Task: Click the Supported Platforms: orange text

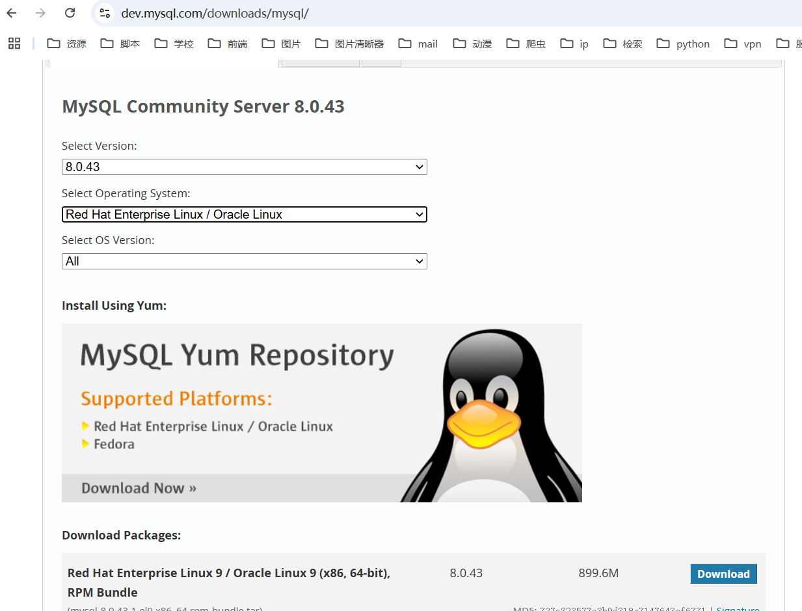Action: (176, 399)
